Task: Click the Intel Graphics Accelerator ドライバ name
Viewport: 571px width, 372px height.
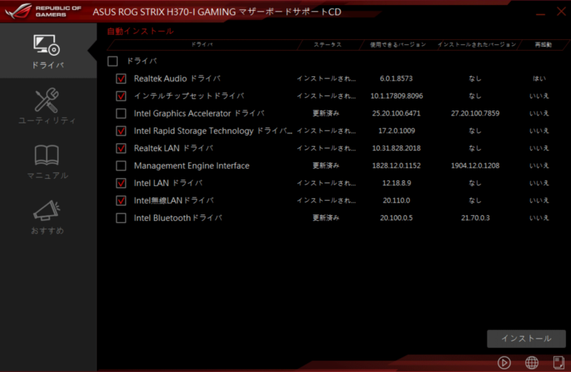Action: [199, 113]
